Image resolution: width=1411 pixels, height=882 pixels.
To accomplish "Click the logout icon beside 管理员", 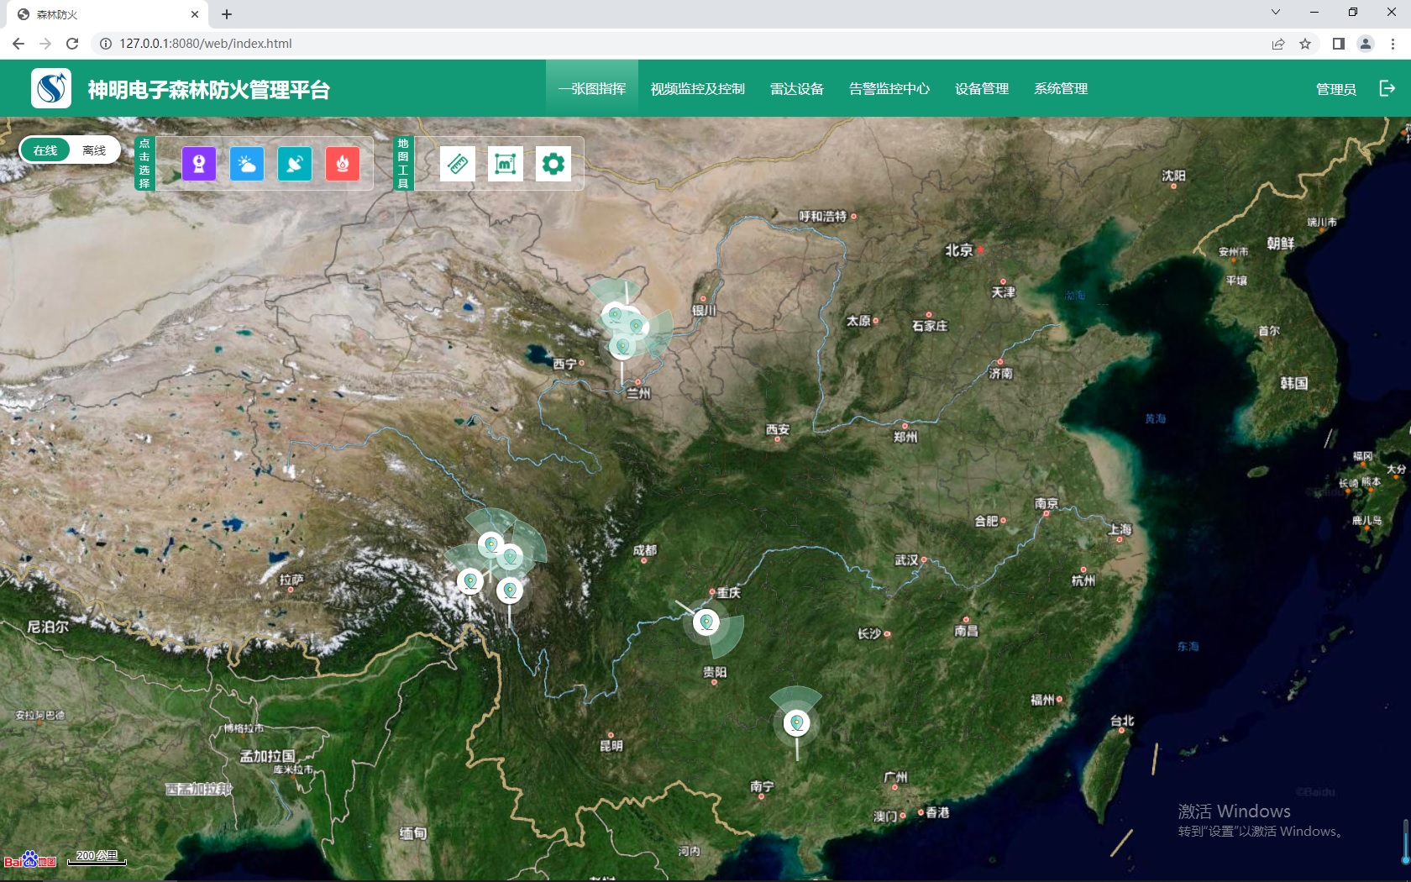I will click(1387, 88).
